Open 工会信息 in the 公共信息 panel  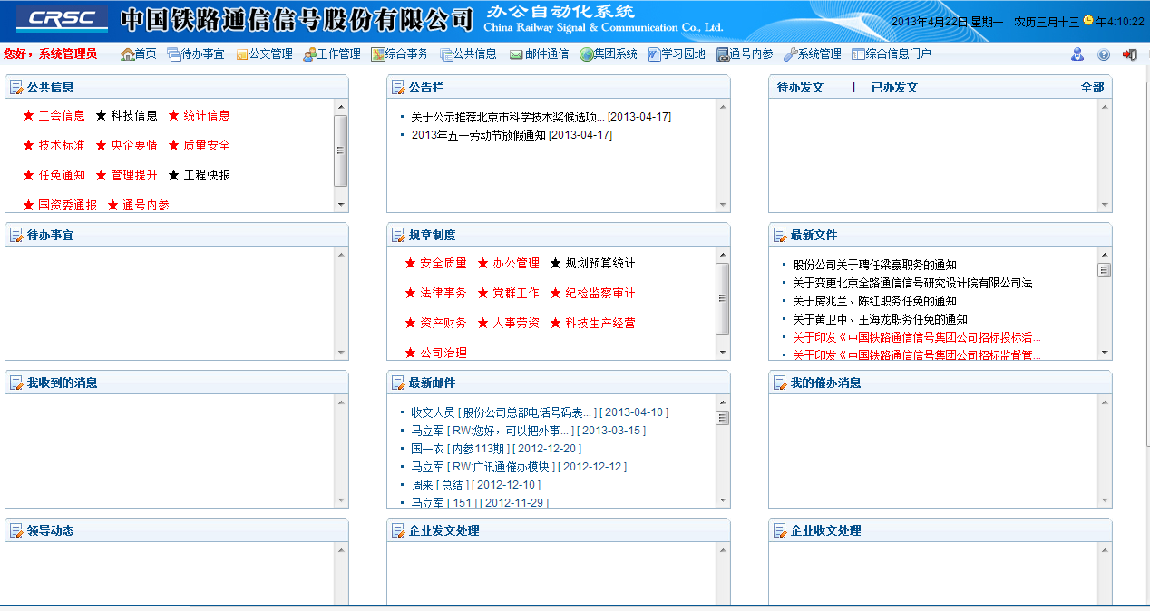[x=62, y=116]
